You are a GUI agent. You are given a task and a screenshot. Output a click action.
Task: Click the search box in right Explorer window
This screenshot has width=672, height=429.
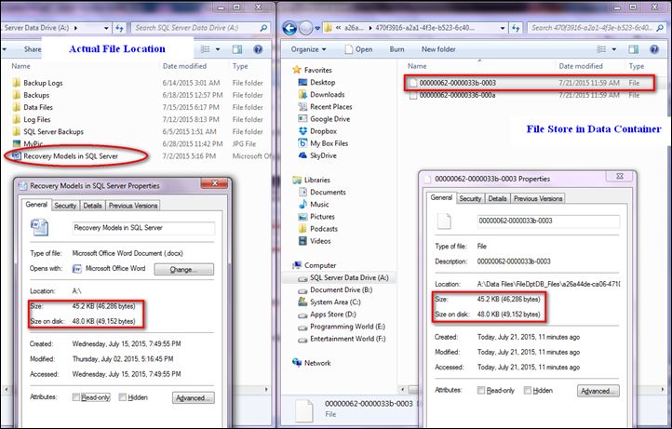[x=597, y=28]
